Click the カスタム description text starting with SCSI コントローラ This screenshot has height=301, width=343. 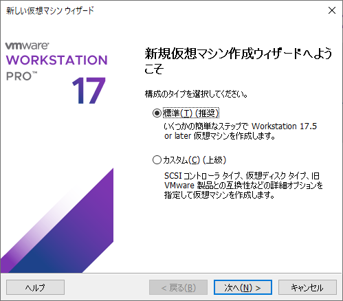pyautogui.click(x=243, y=186)
